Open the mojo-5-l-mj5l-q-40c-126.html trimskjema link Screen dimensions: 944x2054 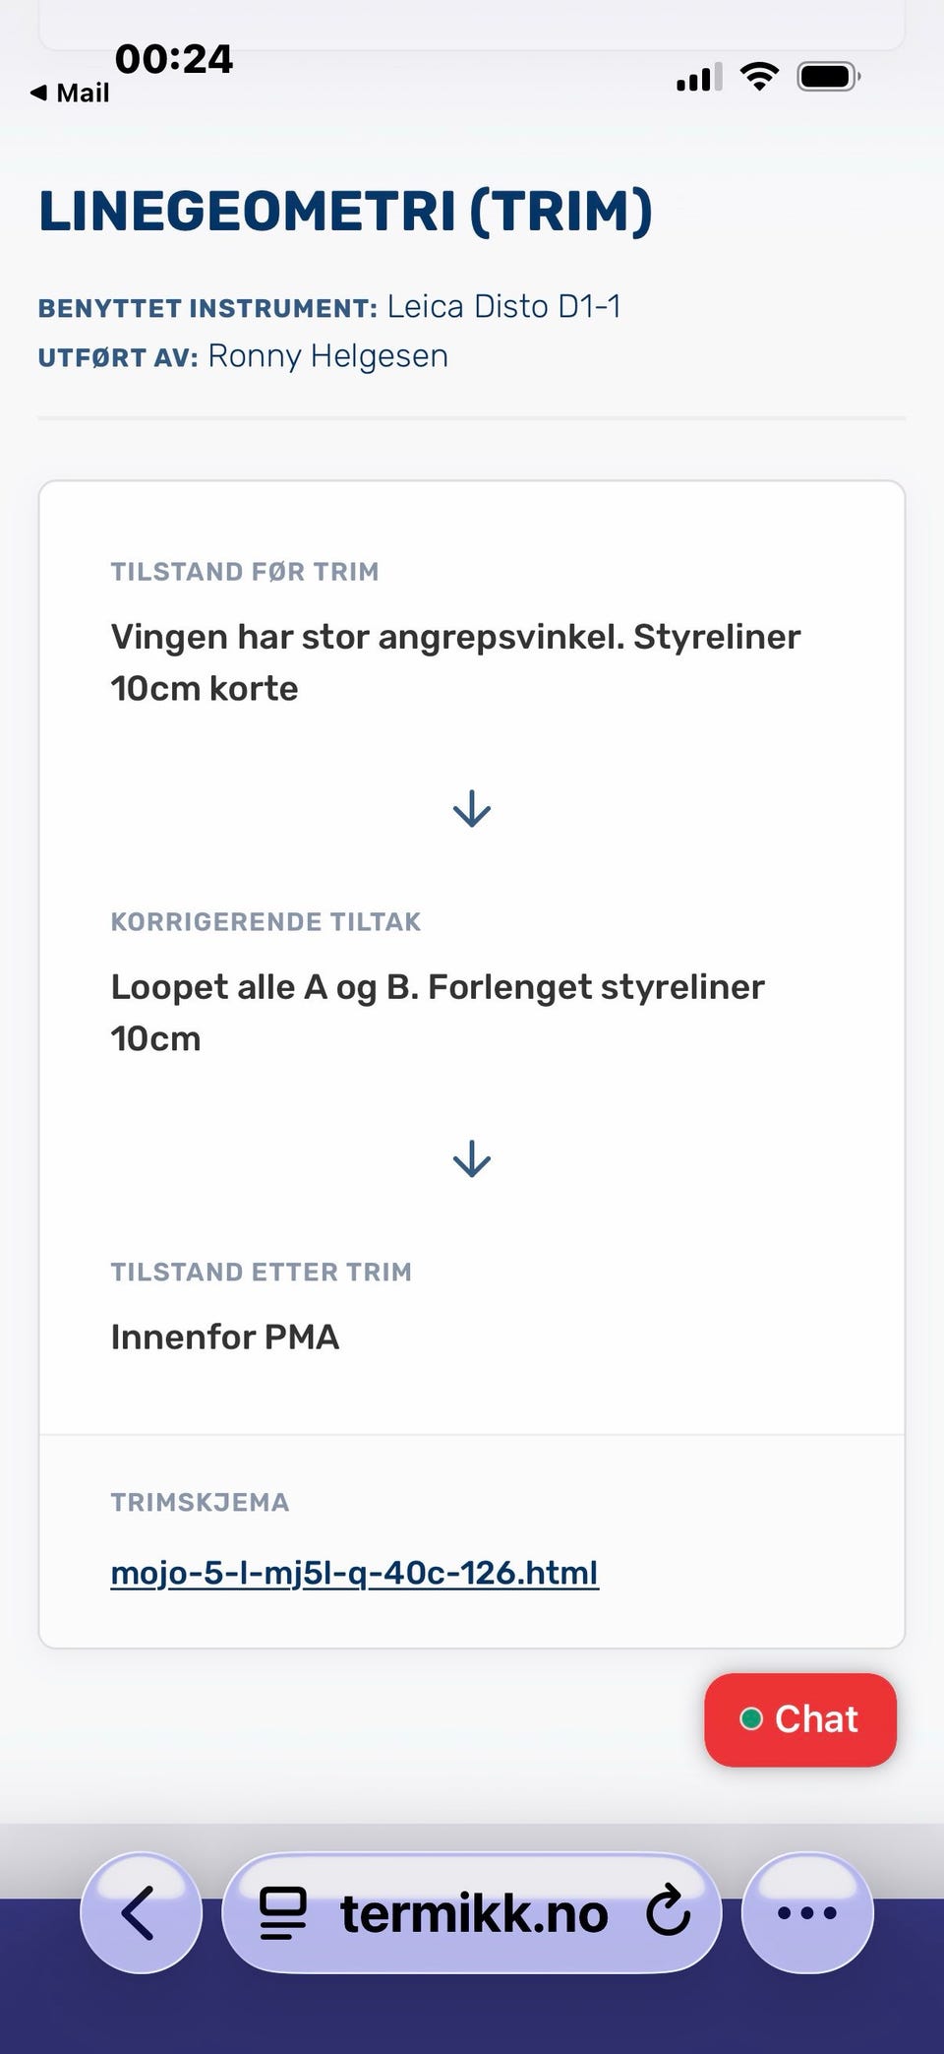tap(354, 1573)
